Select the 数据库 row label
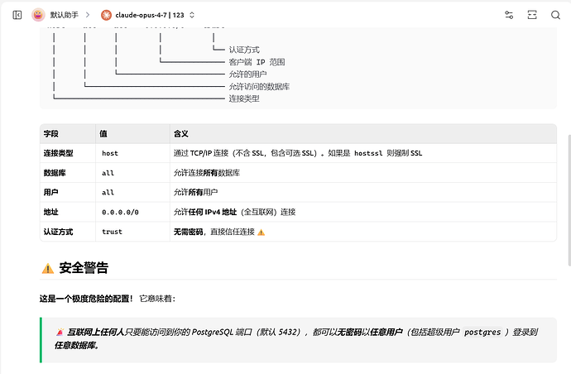The height and width of the screenshot is (374, 571). point(55,173)
